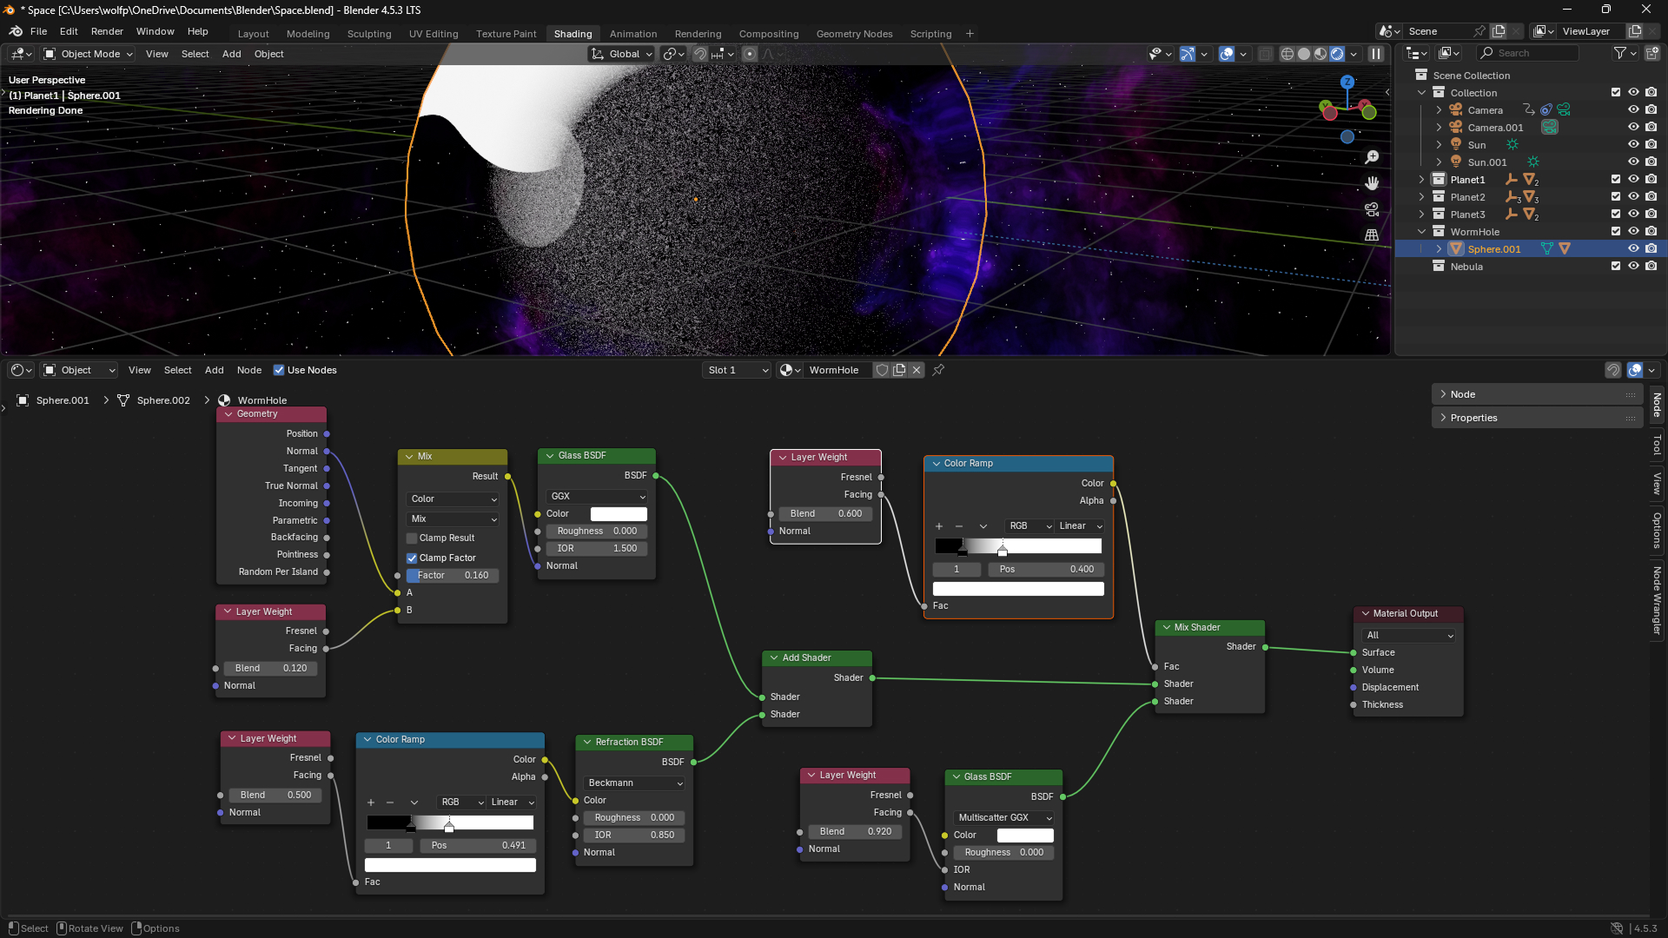Click the pan hand icon in viewport

tap(1372, 183)
